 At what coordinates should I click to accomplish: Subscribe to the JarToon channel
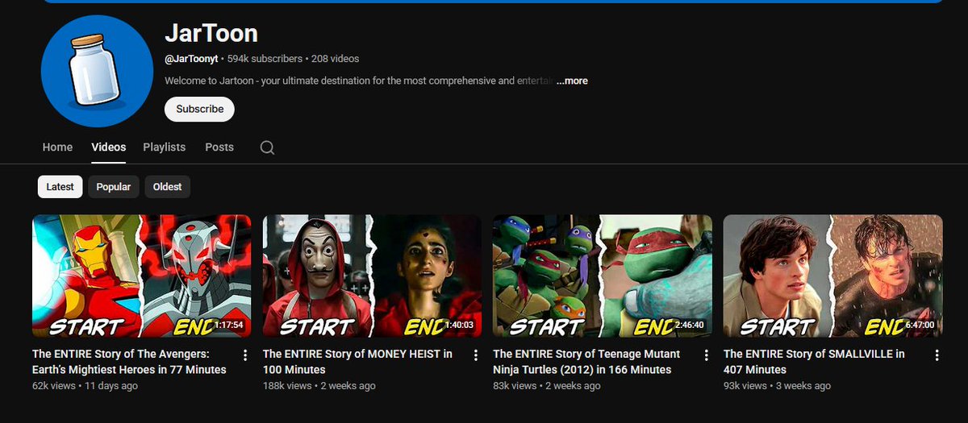[x=199, y=109]
